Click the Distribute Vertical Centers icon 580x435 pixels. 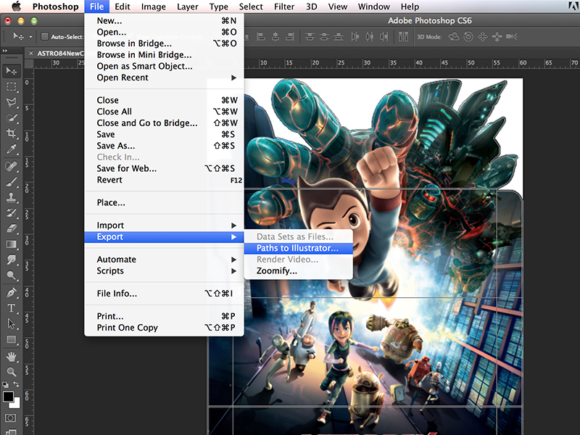[324, 37]
